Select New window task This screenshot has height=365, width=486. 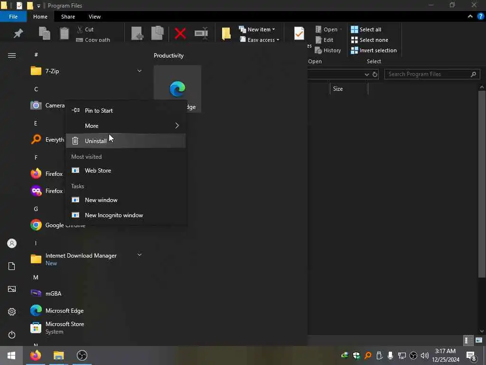coord(125,200)
